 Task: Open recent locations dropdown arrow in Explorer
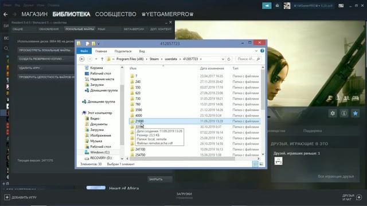pos(96,59)
